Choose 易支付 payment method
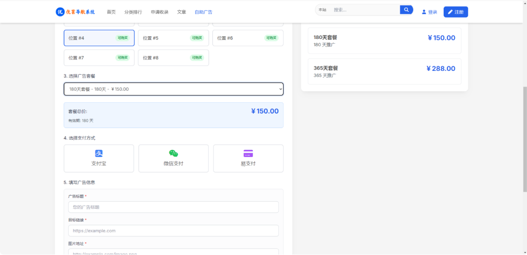The image size is (527, 255). coord(248,158)
